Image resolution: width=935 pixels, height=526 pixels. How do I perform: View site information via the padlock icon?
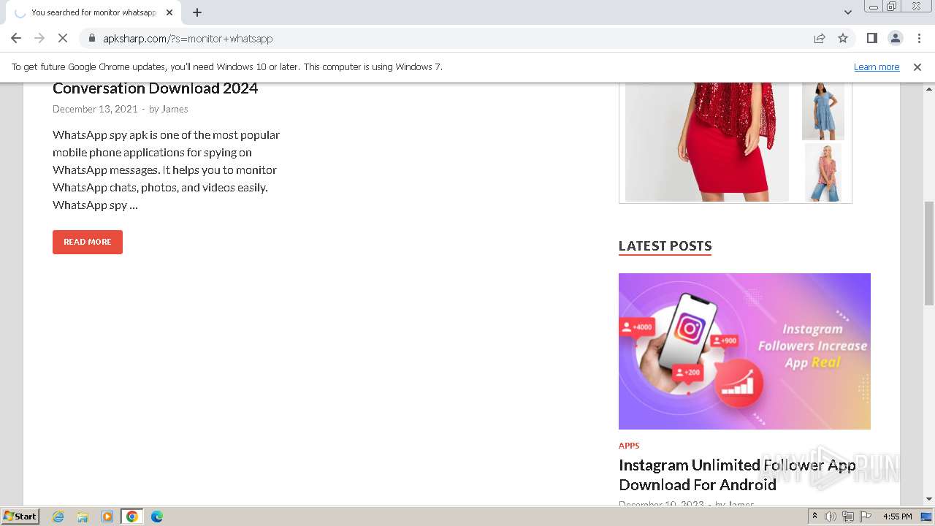[91, 39]
